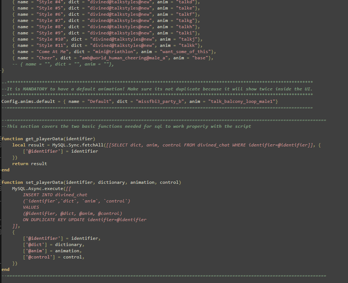Select the "talkh" anim value
The height and width of the screenshot is (283, 348).
coord(185,27)
